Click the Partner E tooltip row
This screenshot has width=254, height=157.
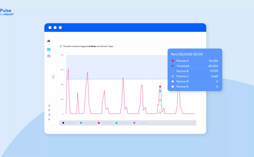(195, 86)
